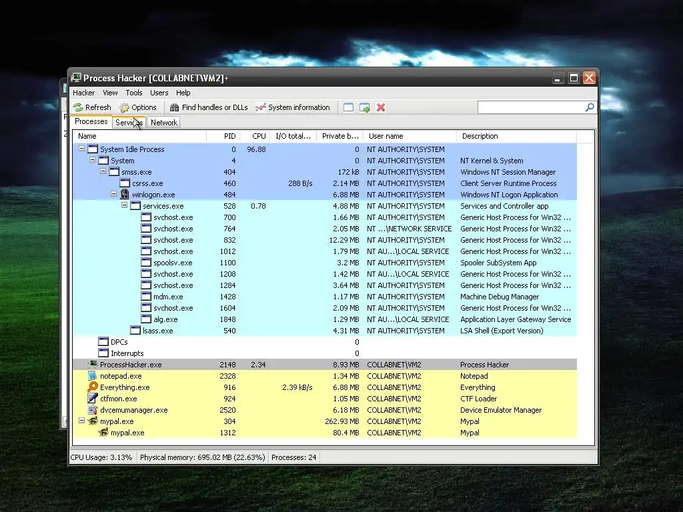Click the winlogon.exe process icon
This screenshot has width=683, height=512.
tap(125, 194)
